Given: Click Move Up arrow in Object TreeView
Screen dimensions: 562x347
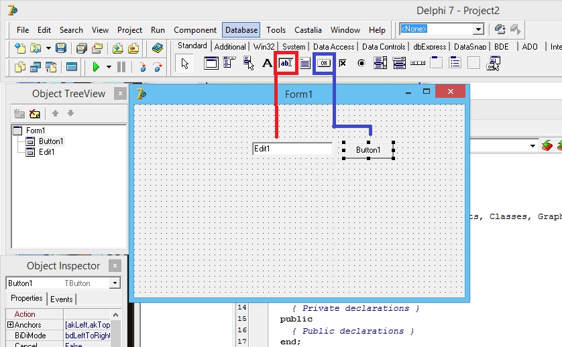Looking at the screenshot, I should [x=55, y=113].
